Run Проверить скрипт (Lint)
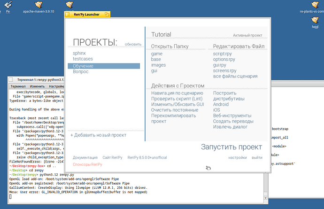324x209 pixels. click(x=177, y=99)
